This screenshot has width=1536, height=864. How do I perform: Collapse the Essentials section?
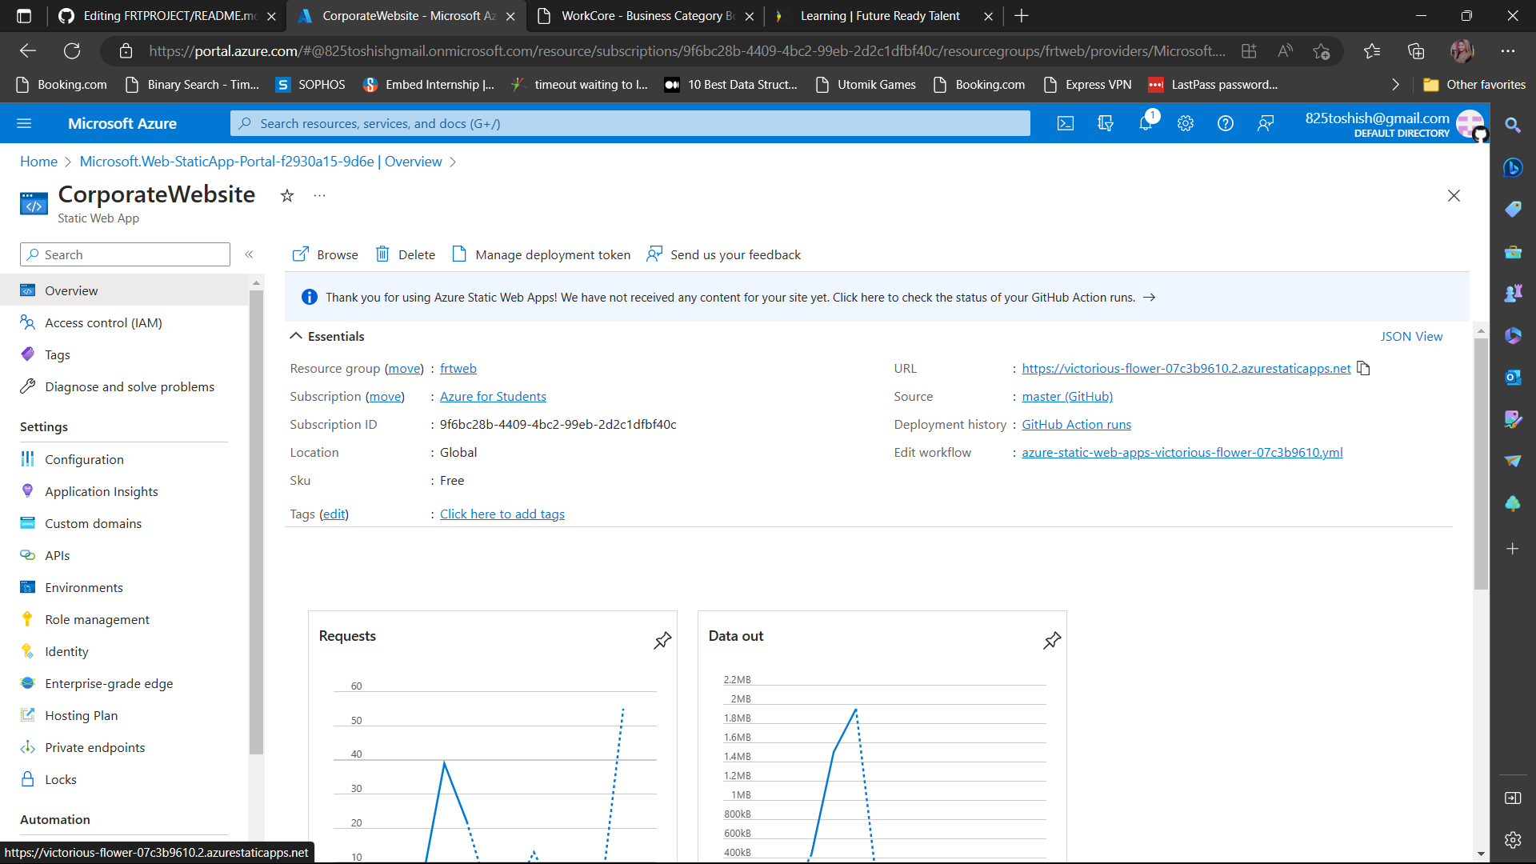pos(296,336)
